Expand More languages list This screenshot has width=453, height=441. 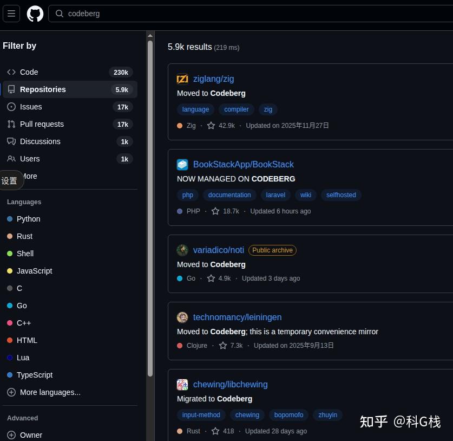coord(44,392)
